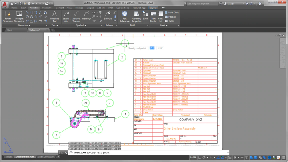Viewport: 288px width, 162px height.
Task: Open the status bar customization menu
Action: [x=284, y=158]
